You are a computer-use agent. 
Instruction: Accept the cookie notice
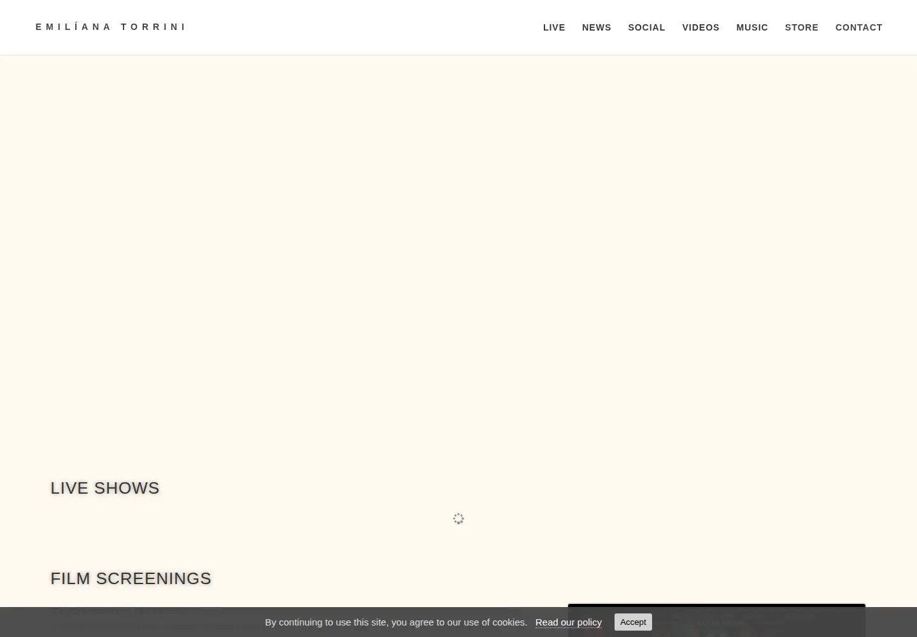pos(633,622)
